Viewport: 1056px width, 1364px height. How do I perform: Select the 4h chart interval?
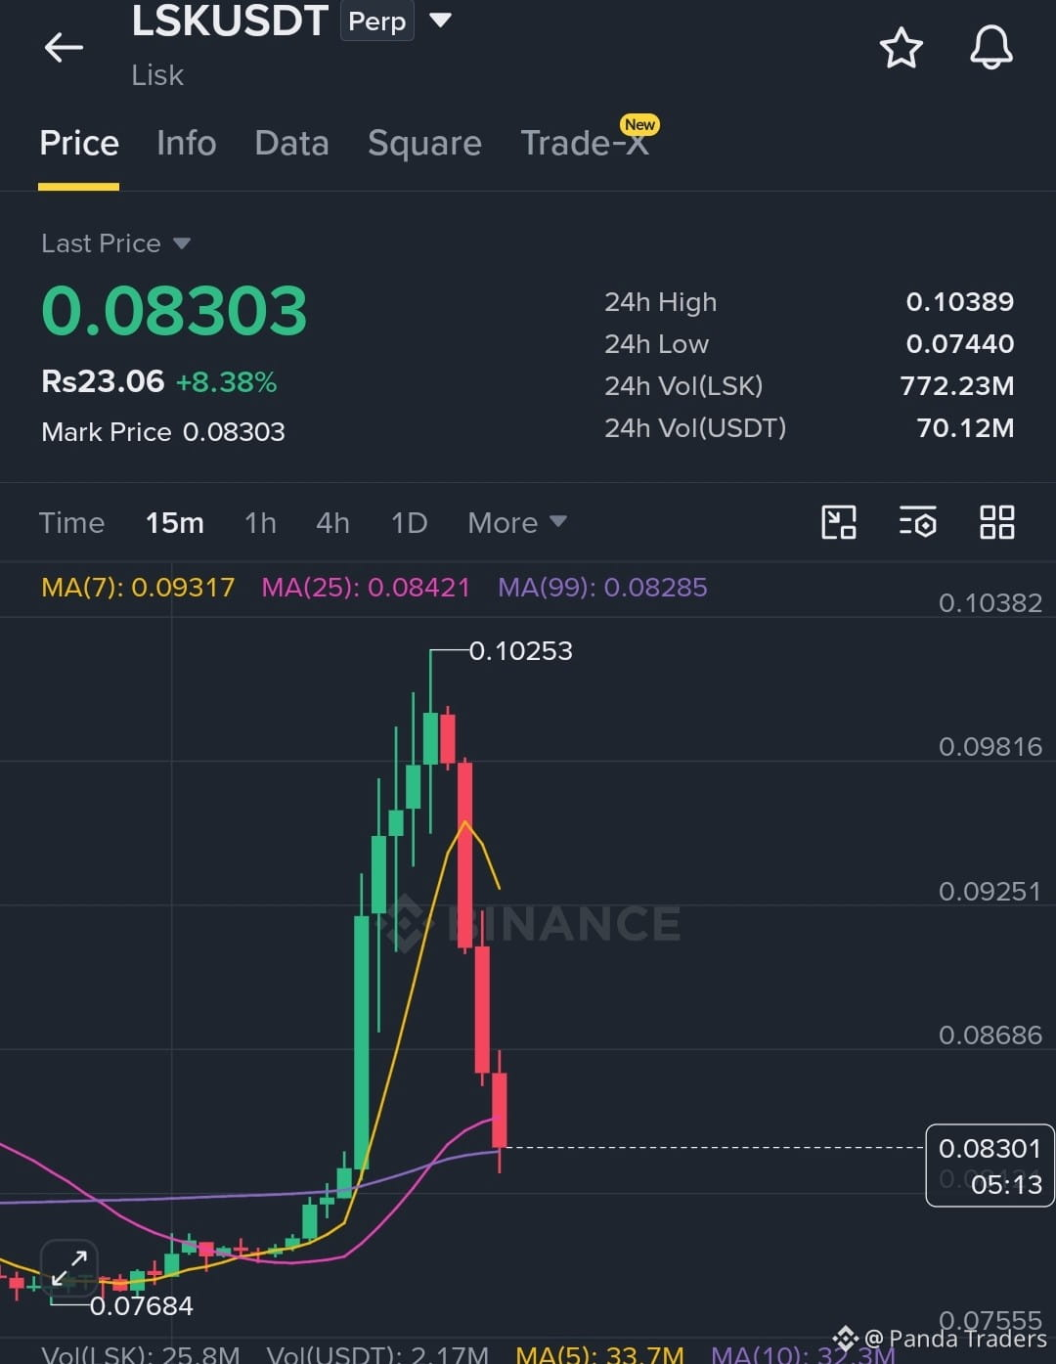click(x=332, y=522)
